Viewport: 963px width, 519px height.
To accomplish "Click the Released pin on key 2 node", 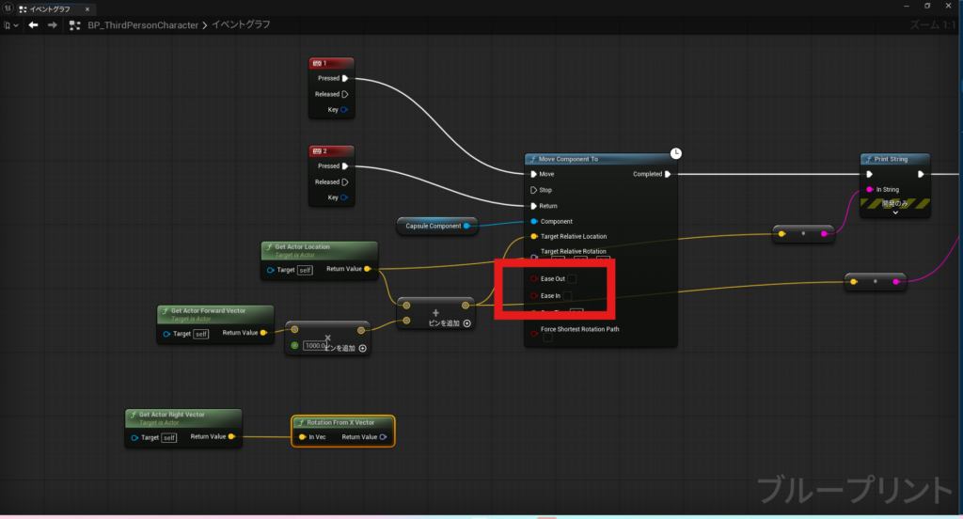I will tap(345, 182).
